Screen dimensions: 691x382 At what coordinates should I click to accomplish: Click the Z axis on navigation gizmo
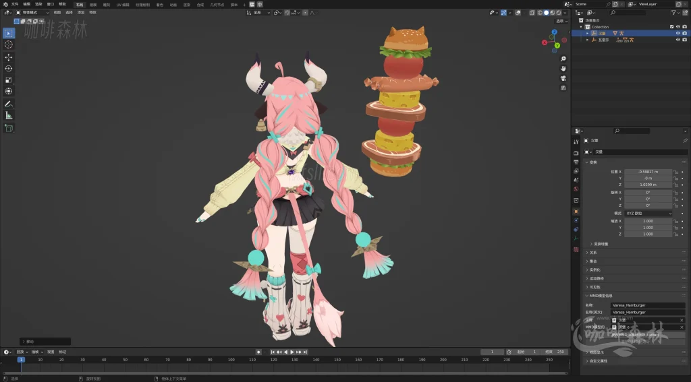(555, 32)
